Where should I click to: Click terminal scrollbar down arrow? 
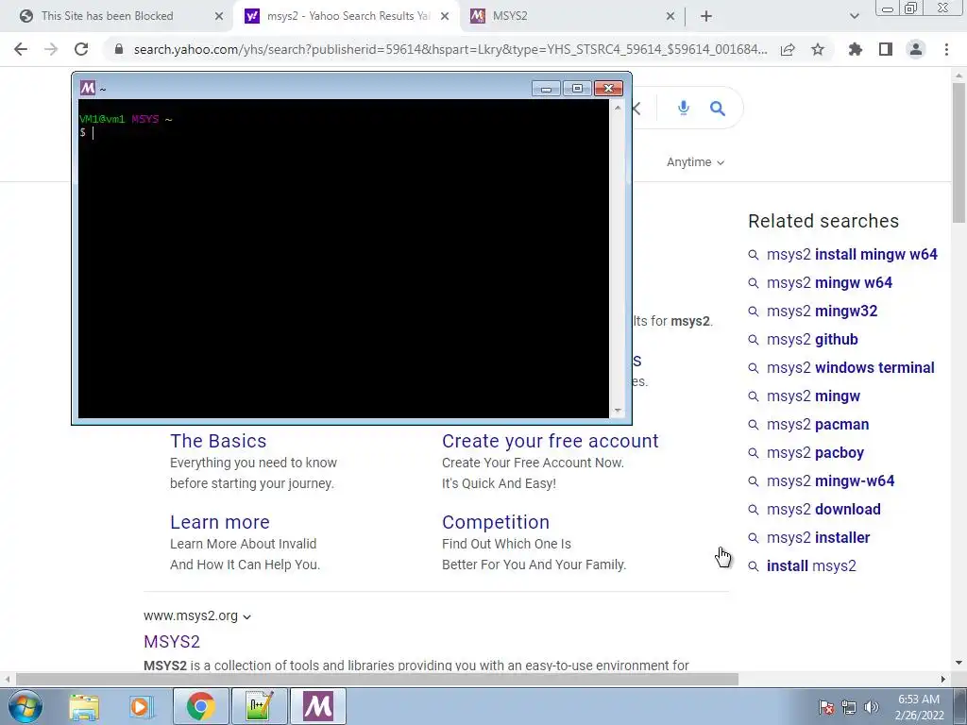(x=618, y=411)
